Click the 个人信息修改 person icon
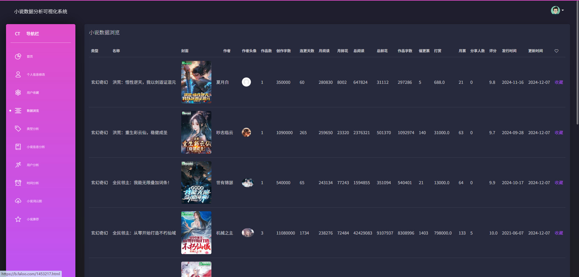Viewport: 579px width, 277px height. [x=18, y=74]
